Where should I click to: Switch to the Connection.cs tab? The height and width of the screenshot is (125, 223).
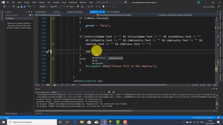tap(40, 12)
